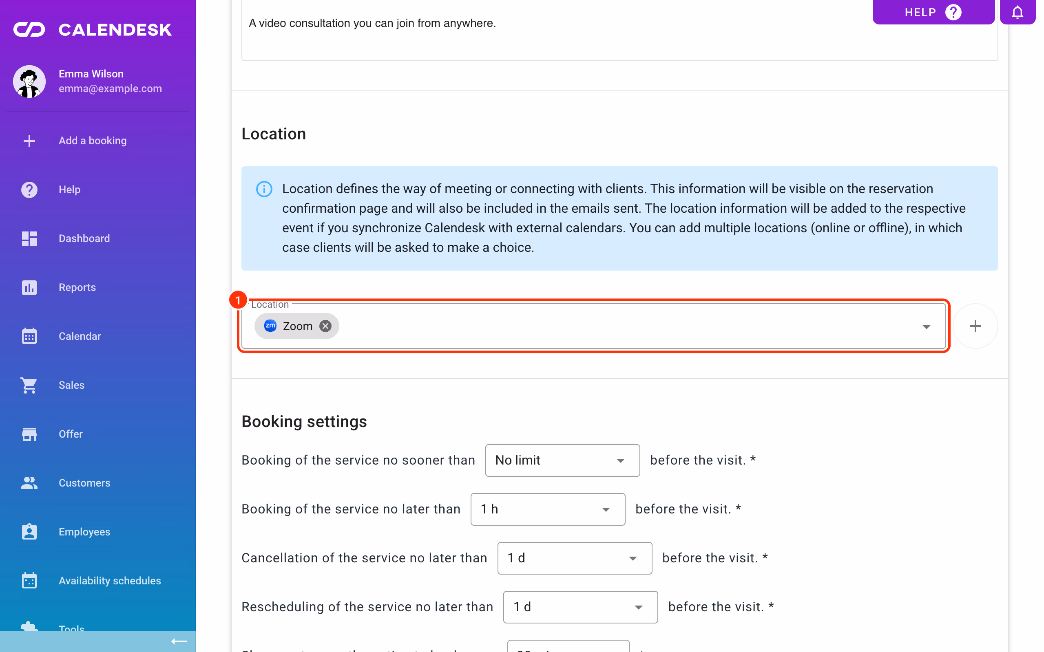Open the Cancellation '1 d' dropdown

click(x=574, y=558)
